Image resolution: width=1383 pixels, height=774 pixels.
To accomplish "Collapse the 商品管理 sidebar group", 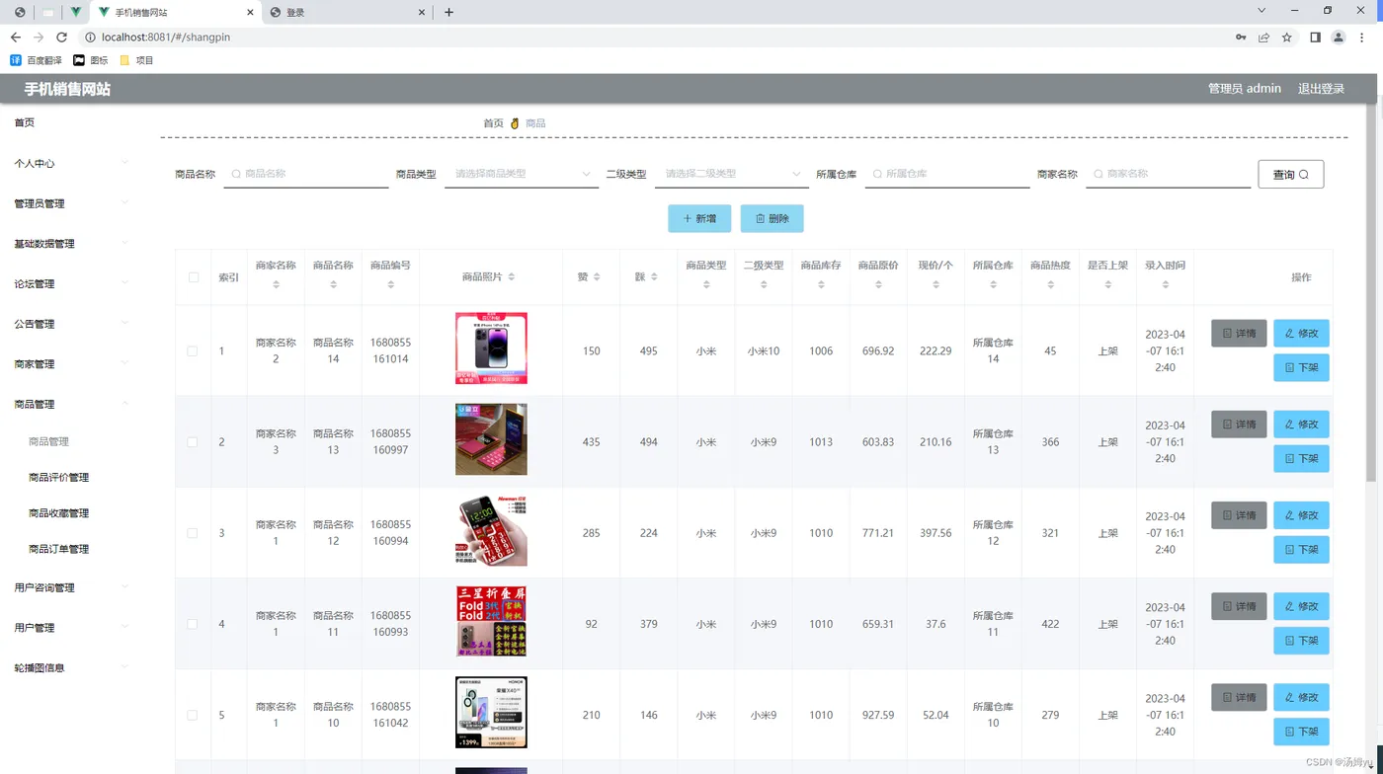I will [71, 404].
